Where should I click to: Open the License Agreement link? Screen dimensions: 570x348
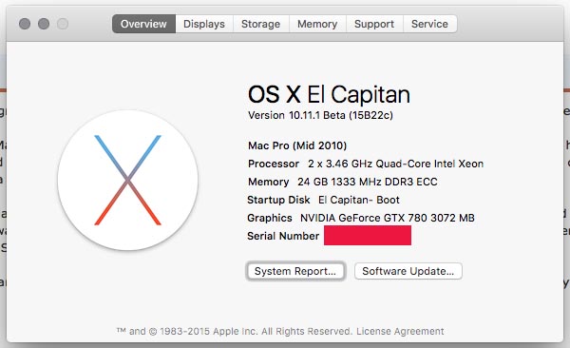(400, 331)
